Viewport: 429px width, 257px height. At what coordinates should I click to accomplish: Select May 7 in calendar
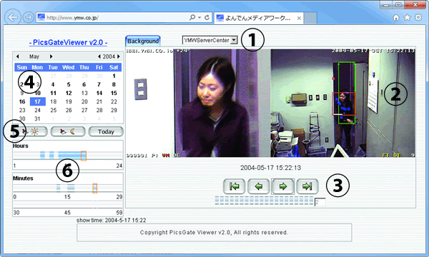coord(99,84)
